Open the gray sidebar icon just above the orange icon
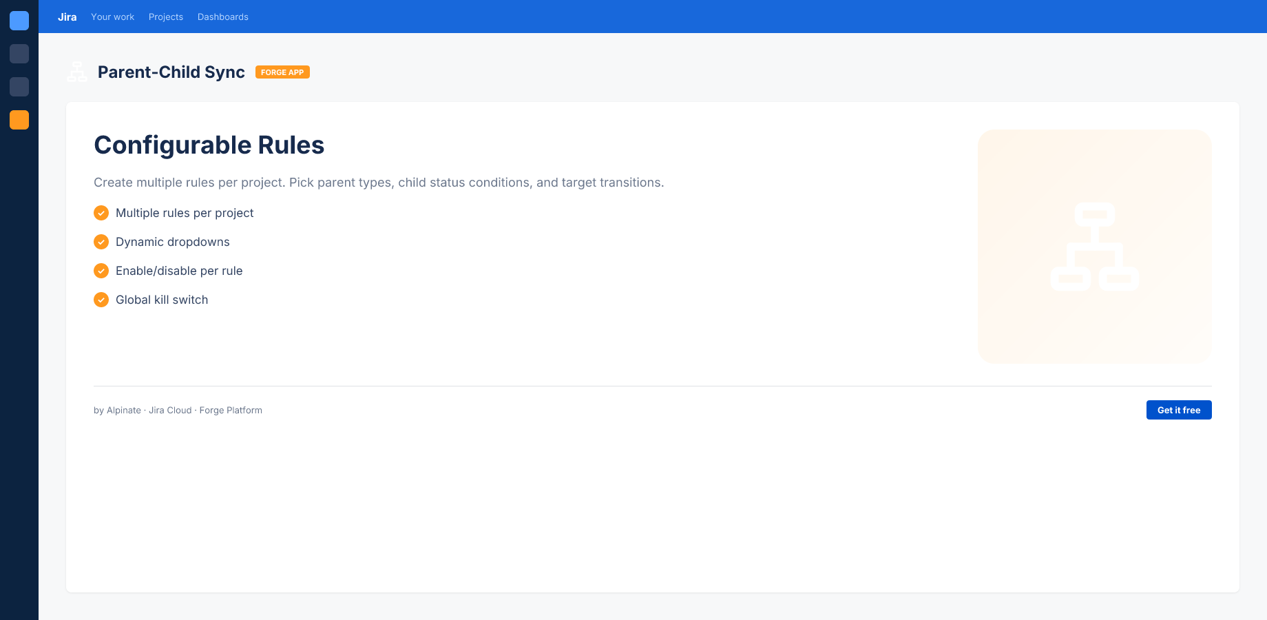1267x620 pixels. pos(19,87)
